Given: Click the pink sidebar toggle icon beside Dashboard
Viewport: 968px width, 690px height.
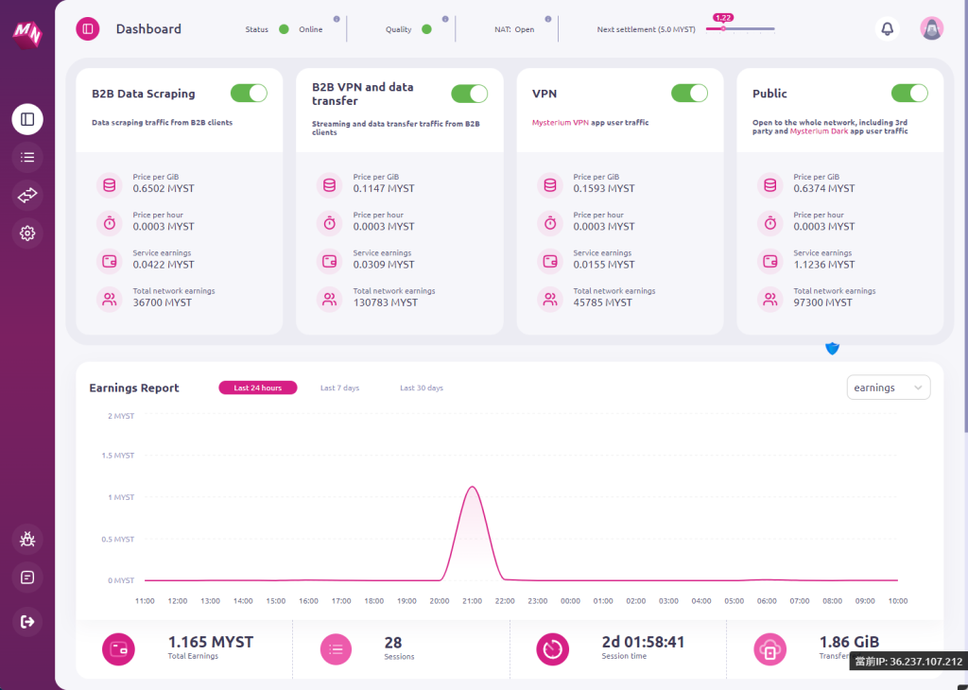Looking at the screenshot, I should click(88, 29).
